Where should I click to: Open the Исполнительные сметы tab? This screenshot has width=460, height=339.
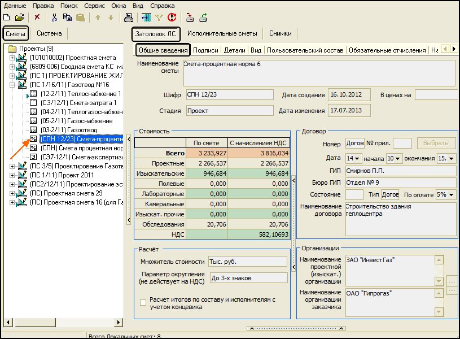point(222,34)
